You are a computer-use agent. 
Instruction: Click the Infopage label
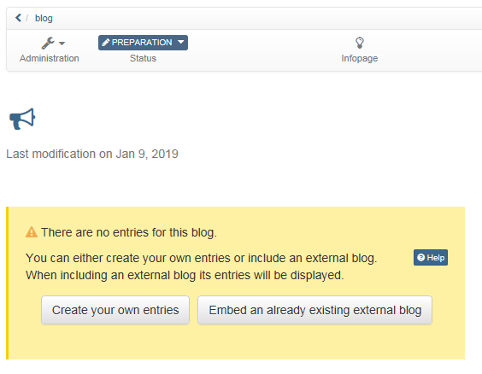pyautogui.click(x=359, y=58)
